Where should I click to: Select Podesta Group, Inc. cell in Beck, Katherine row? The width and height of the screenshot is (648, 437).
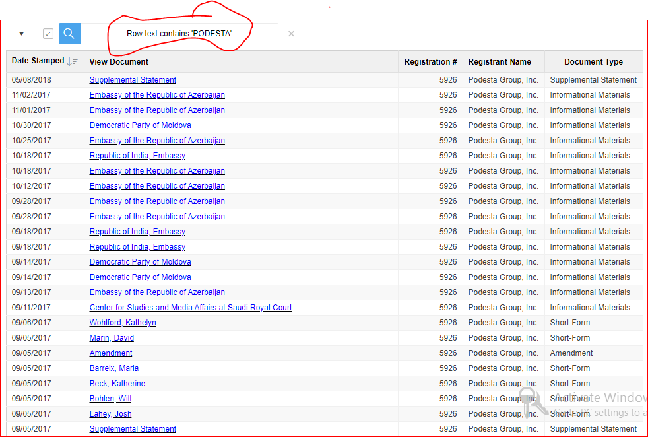pos(503,384)
